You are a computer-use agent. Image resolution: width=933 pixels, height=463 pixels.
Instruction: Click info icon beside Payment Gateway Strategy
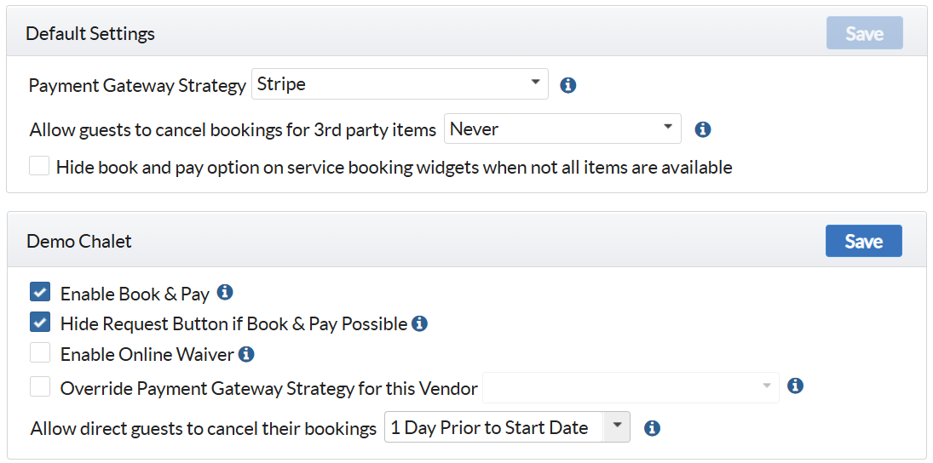tap(568, 86)
